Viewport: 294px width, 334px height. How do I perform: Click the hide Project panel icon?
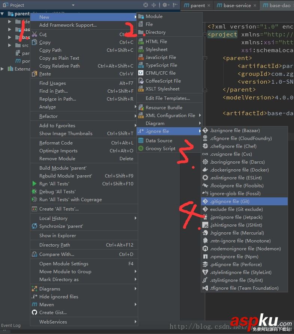click(175, 5)
